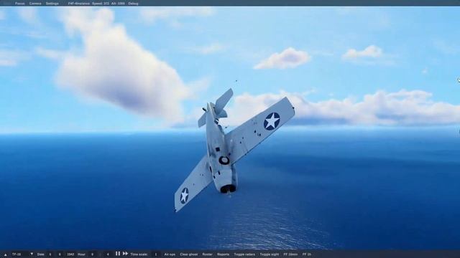Viewport: 460px width, 258px height.
Task: Click the Speed readout in top bar
Action: coord(101,4)
